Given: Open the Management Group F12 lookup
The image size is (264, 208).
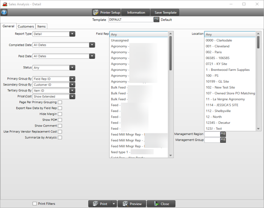Looking at the screenshot, I should tap(223, 140).
